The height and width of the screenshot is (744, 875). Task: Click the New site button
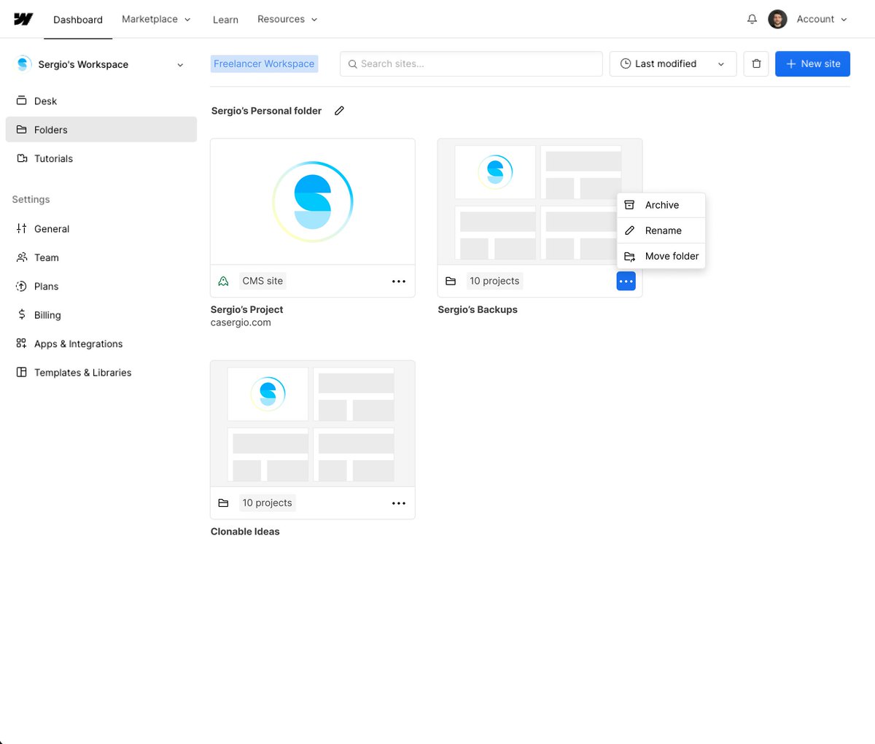[812, 63]
